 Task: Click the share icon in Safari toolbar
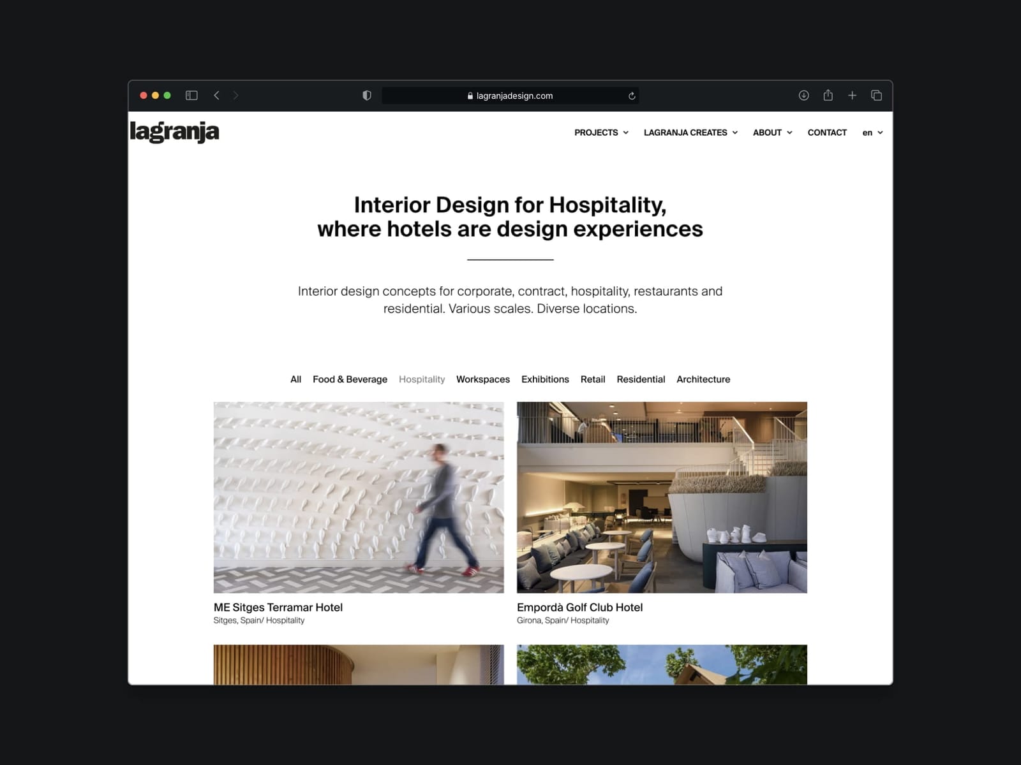(828, 95)
